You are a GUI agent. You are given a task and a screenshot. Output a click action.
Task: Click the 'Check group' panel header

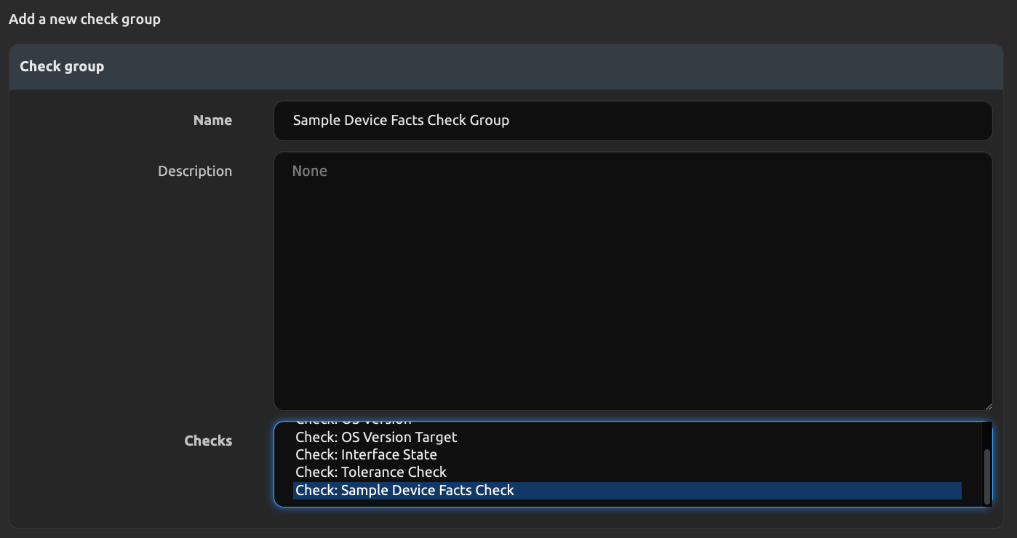point(62,67)
